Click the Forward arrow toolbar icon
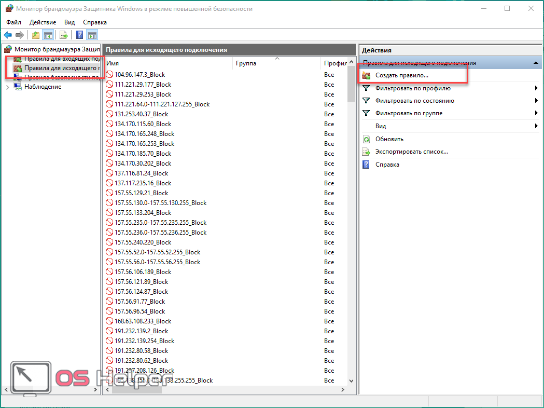 (x=20, y=35)
